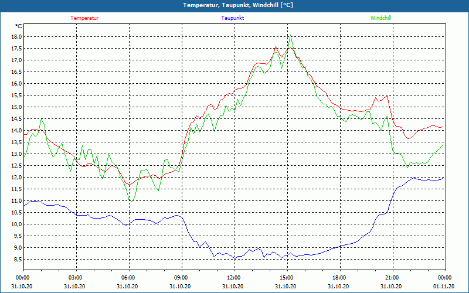The width and height of the screenshot is (469, 293).
Task: Click the green Windchill dip near 06:00
Action: coord(131,201)
